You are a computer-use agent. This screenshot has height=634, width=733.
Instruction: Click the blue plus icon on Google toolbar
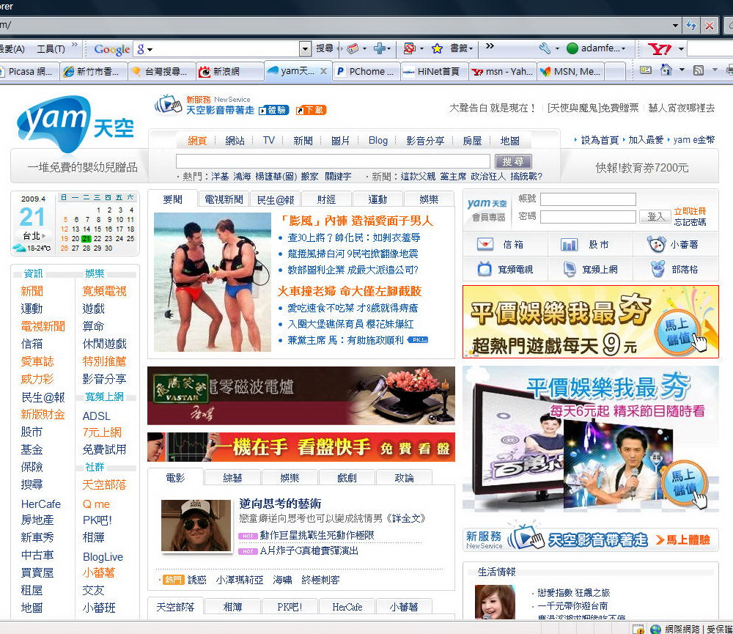(380, 48)
